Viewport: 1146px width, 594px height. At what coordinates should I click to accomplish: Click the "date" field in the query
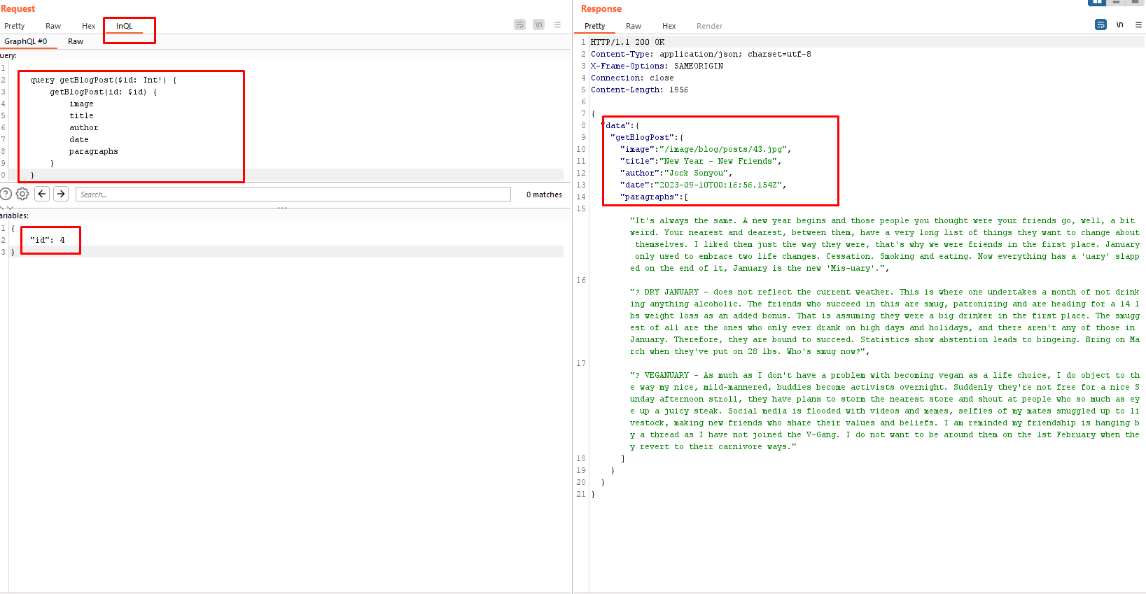click(79, 139)
